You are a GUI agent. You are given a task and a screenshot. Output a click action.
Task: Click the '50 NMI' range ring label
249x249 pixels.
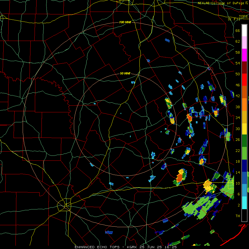125,73
